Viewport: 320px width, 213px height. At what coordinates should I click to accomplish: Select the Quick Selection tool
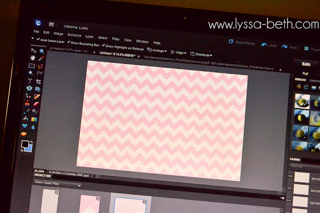[39, 73]
